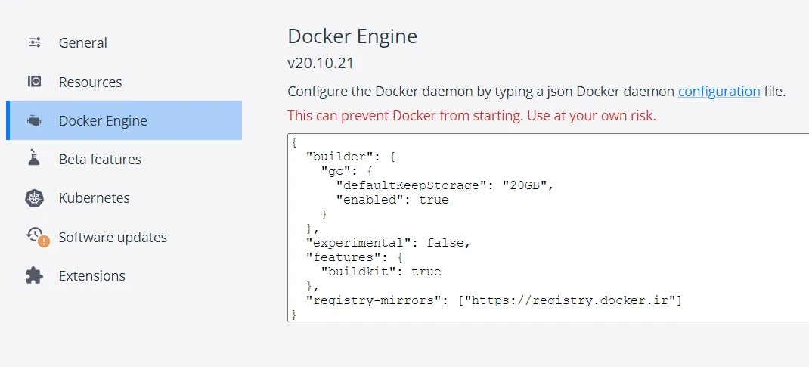
Task: Go to Beta features section
Action: 100,160
